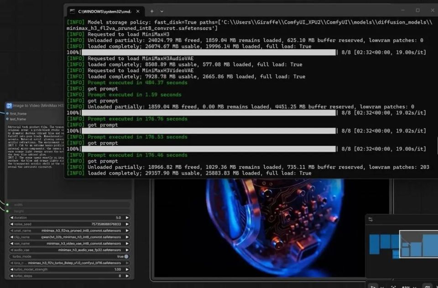Open clip_name model list showing qwen3vl
The height and width of the screenshot is (288, 438).
click(69, 237)
